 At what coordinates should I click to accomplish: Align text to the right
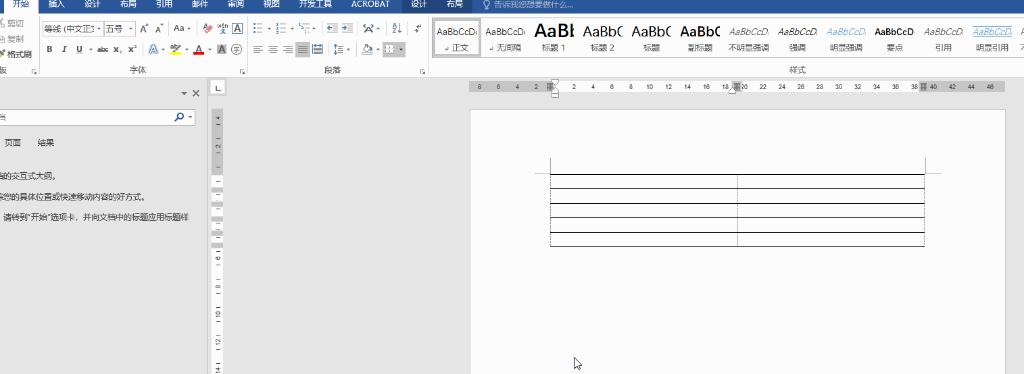pyautogui.click(x=288, y=49)
